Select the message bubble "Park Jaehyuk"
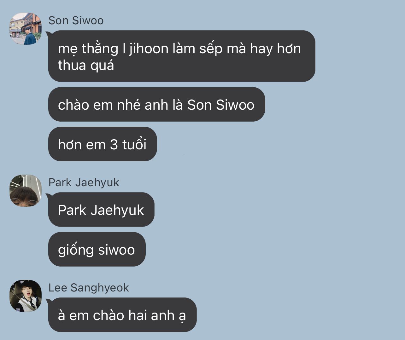The image size is (405, 340). [x=101, y=210]
